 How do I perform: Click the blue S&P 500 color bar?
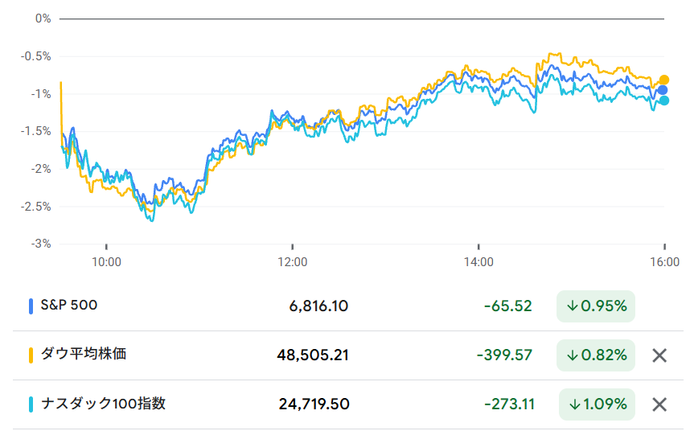click(x=31, y=306)
